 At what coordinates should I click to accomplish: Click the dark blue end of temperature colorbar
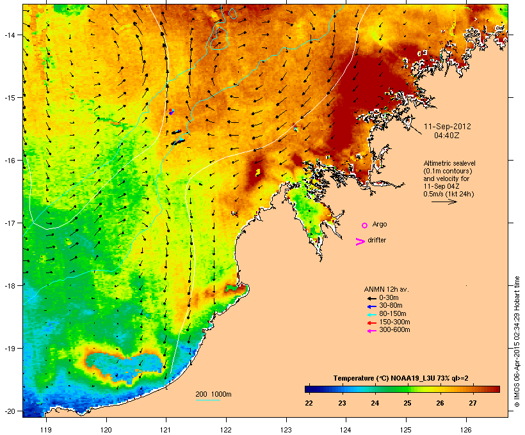(x=310, y=389)
